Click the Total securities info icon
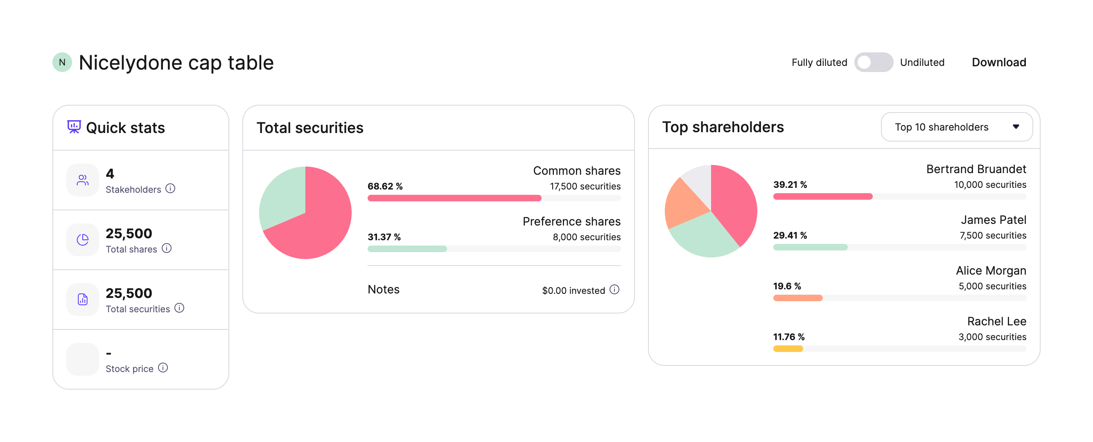Screen dimensions: 1093x442 [x=179, y=308]
